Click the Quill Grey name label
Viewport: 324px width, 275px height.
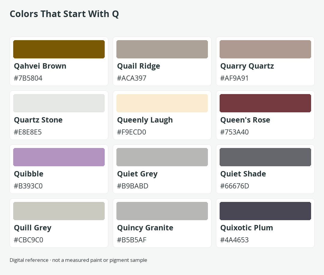point(33,228)
